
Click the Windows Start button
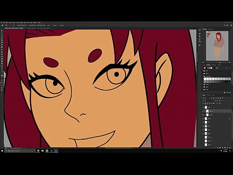(x=2, y=151)
